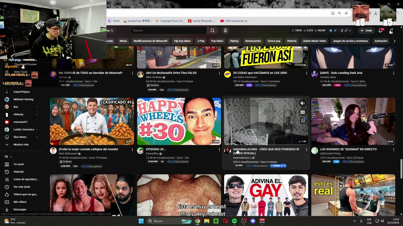Select the Hip hop latino chip

(182, 41)
